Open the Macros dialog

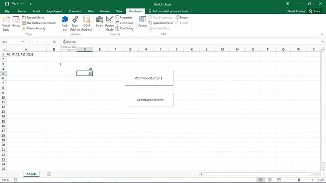tap(16, 22)
